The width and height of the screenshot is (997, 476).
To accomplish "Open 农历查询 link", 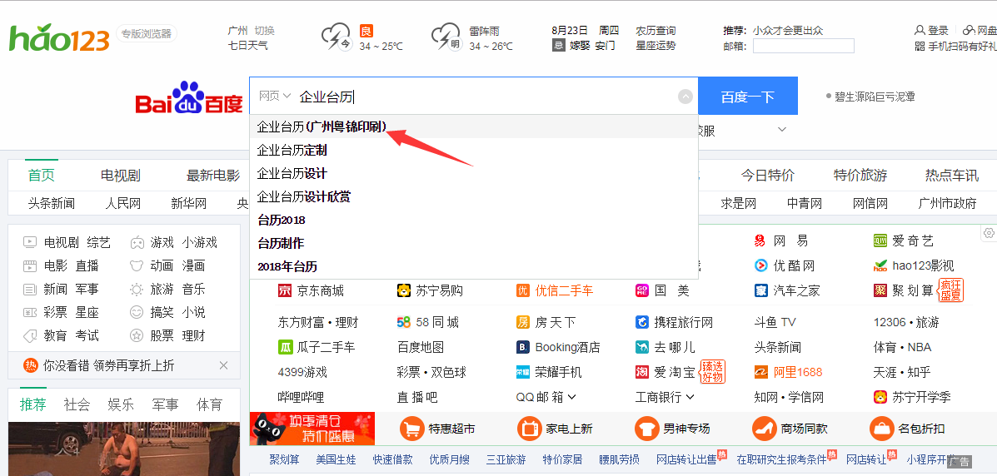I will [x=656, y=30].
